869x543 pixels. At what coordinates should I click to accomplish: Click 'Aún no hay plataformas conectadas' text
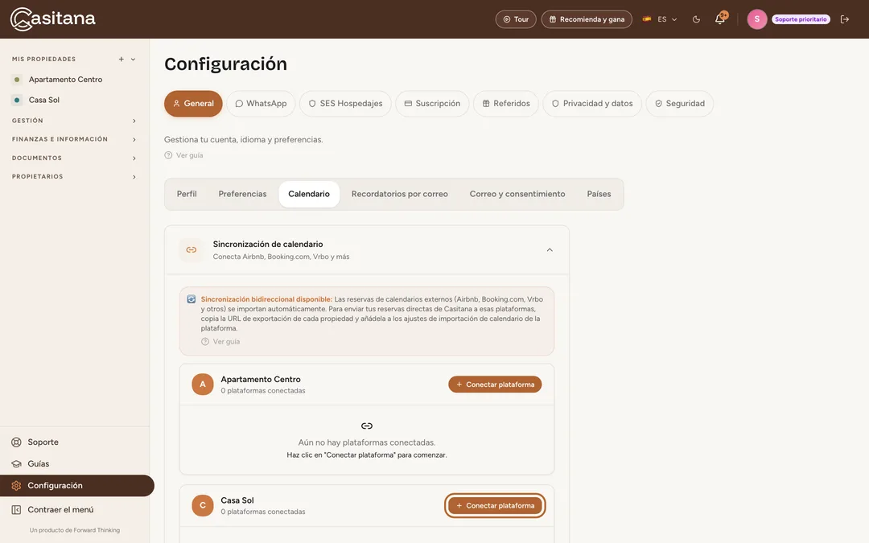click(x=367, y=442)
